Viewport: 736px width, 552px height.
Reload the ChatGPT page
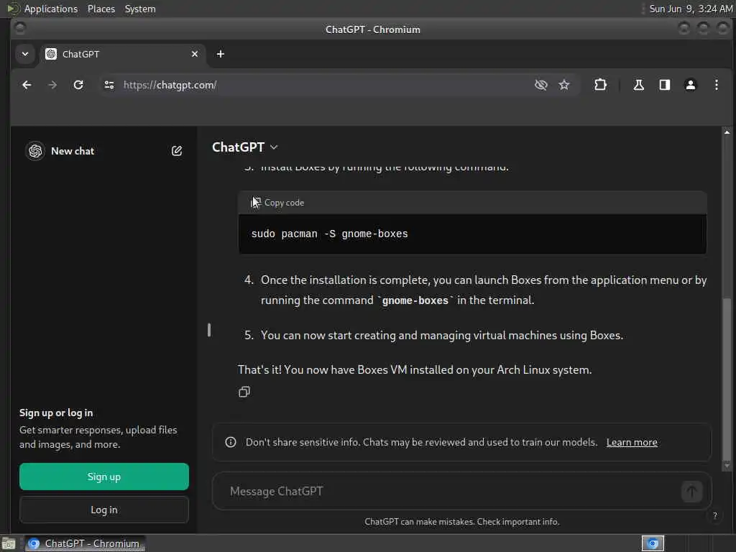coord(78,85)
